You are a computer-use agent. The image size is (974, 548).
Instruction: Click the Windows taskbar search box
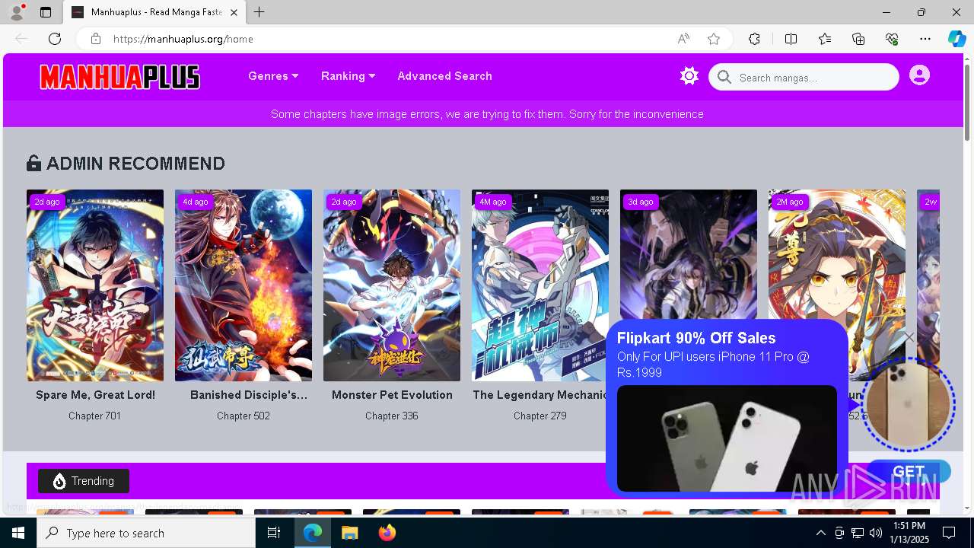pyautogui.click(x=146, y=533)
